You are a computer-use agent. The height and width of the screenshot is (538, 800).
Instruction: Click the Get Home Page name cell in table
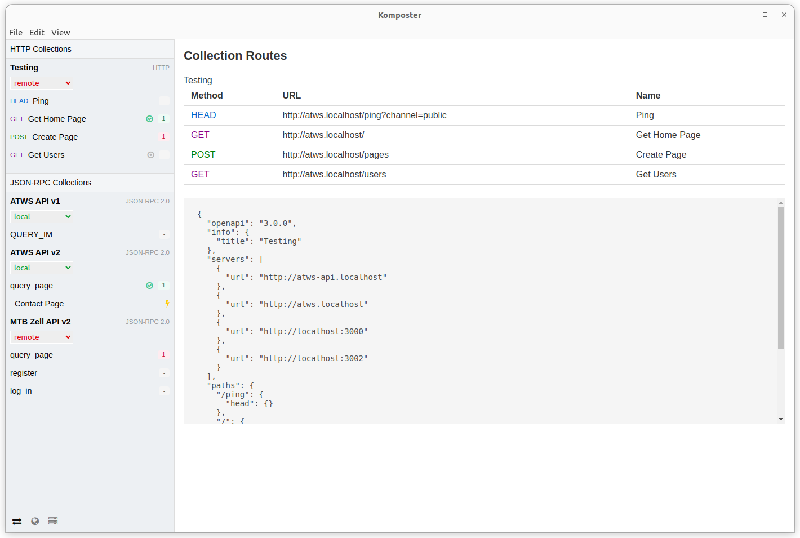tap(707, 135)
